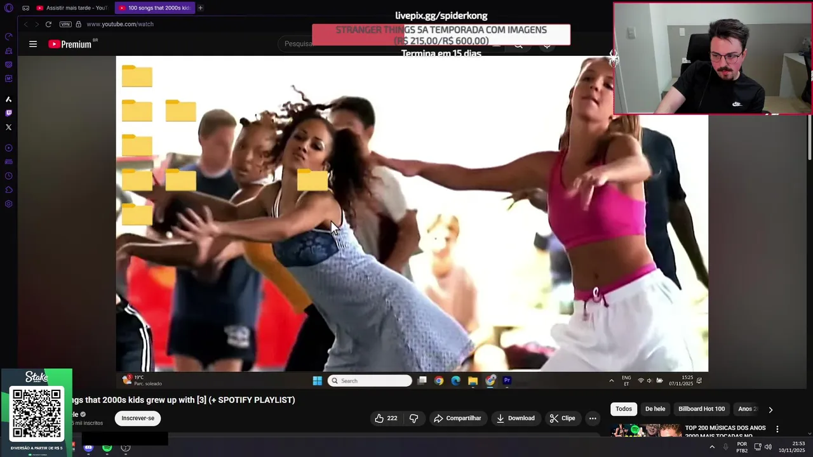Toggle the VPN badge in address bar

65,24
